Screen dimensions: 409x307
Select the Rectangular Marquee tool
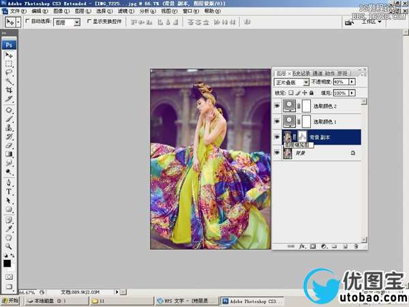tap(9, 64)
